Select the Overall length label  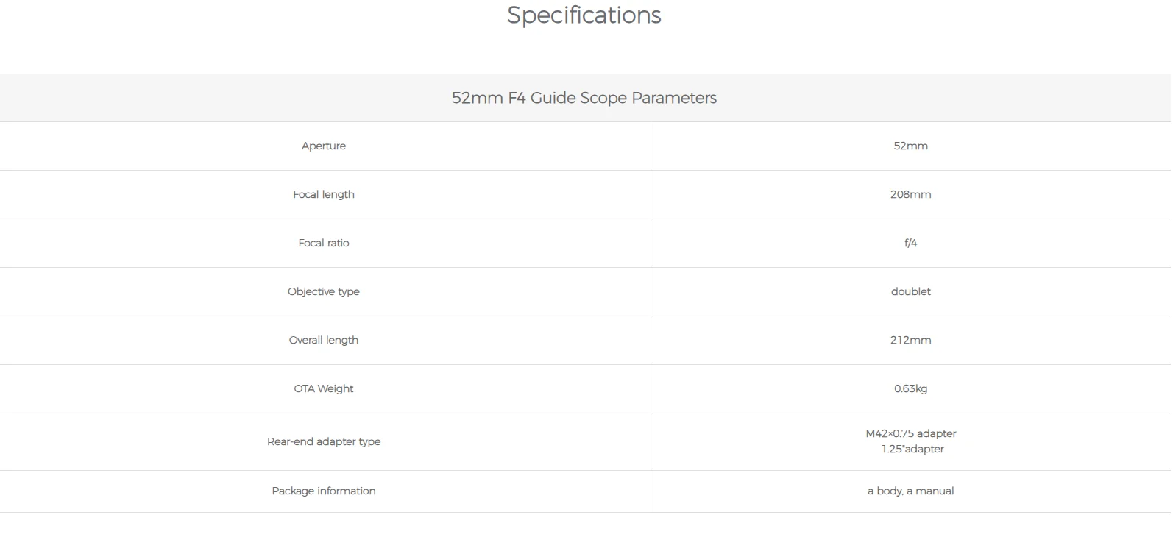[x=324, y=340]
